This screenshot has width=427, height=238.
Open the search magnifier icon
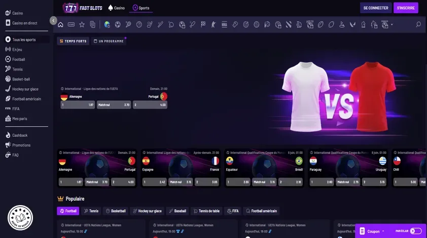418,24
